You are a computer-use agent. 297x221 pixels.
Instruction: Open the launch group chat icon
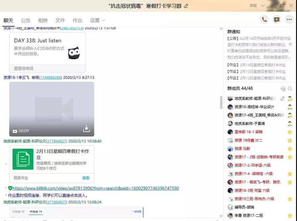click(277, 20)
